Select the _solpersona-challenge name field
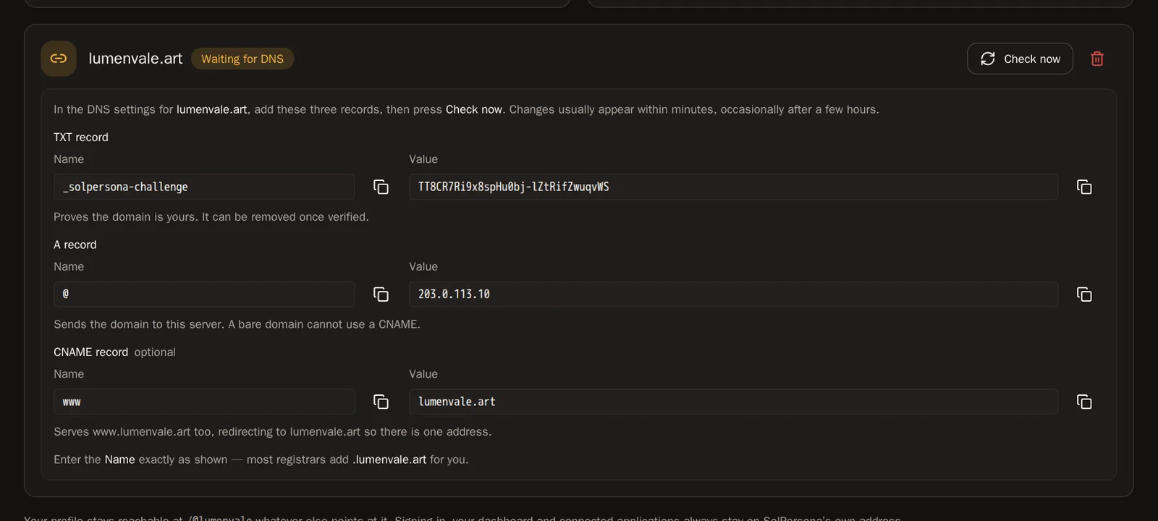 pos(204,187)
